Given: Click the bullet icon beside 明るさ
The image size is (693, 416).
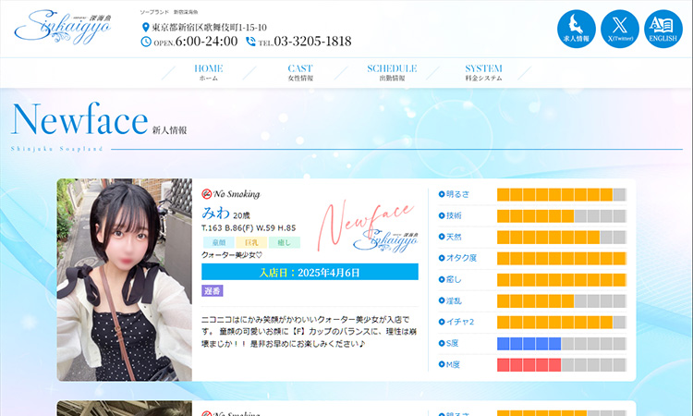Looking at the screenshot, I should pyautogui.click(x=442, y=194).
